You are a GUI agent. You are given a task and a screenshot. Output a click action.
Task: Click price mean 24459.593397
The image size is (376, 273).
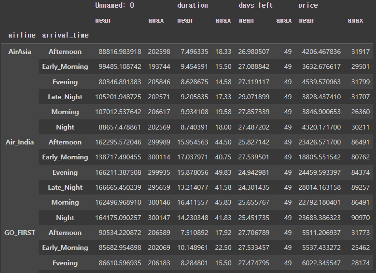(320, 172)
